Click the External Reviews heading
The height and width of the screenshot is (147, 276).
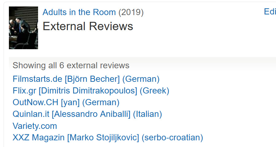pos(88,26)
